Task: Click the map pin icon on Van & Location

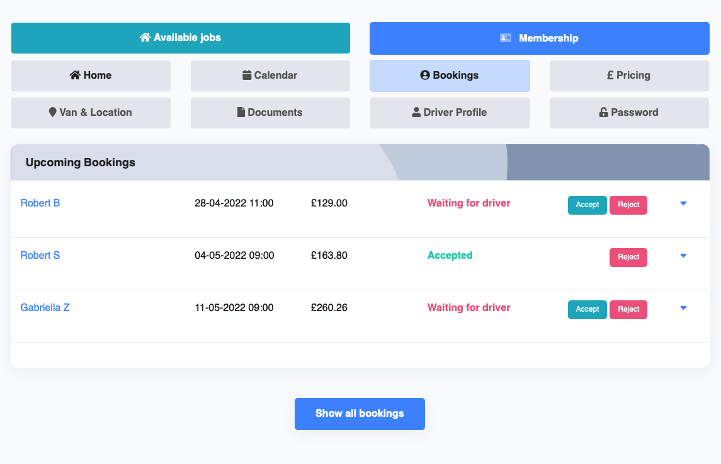Action: coord(53,113)
